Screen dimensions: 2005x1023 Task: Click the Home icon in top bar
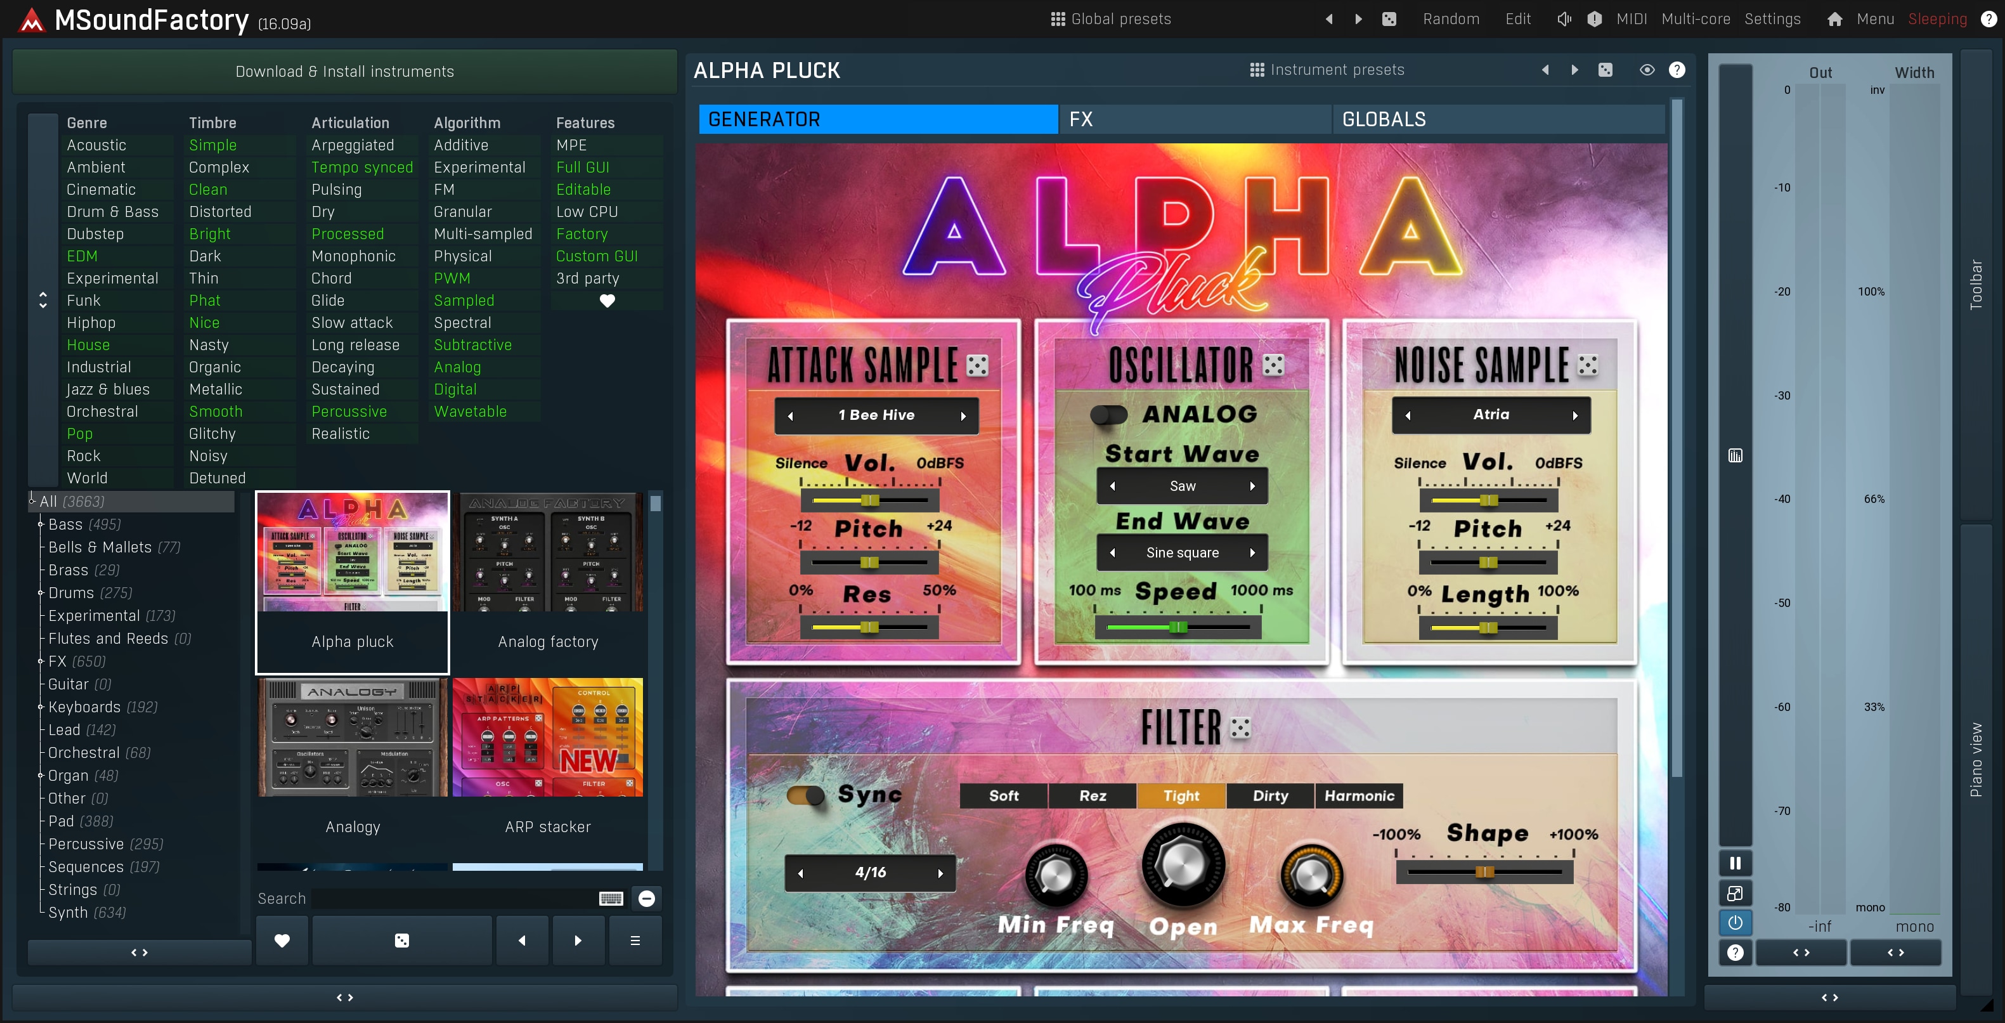point(1834,18)
